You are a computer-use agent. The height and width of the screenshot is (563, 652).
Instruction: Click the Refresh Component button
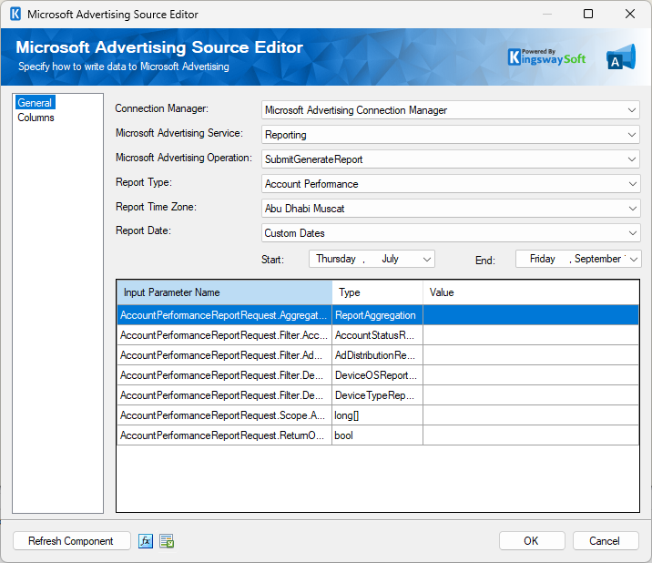71,541
